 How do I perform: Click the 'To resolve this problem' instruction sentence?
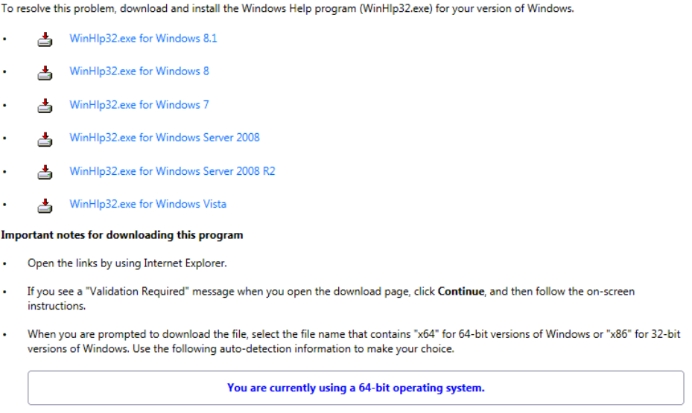tap(287, 9)
